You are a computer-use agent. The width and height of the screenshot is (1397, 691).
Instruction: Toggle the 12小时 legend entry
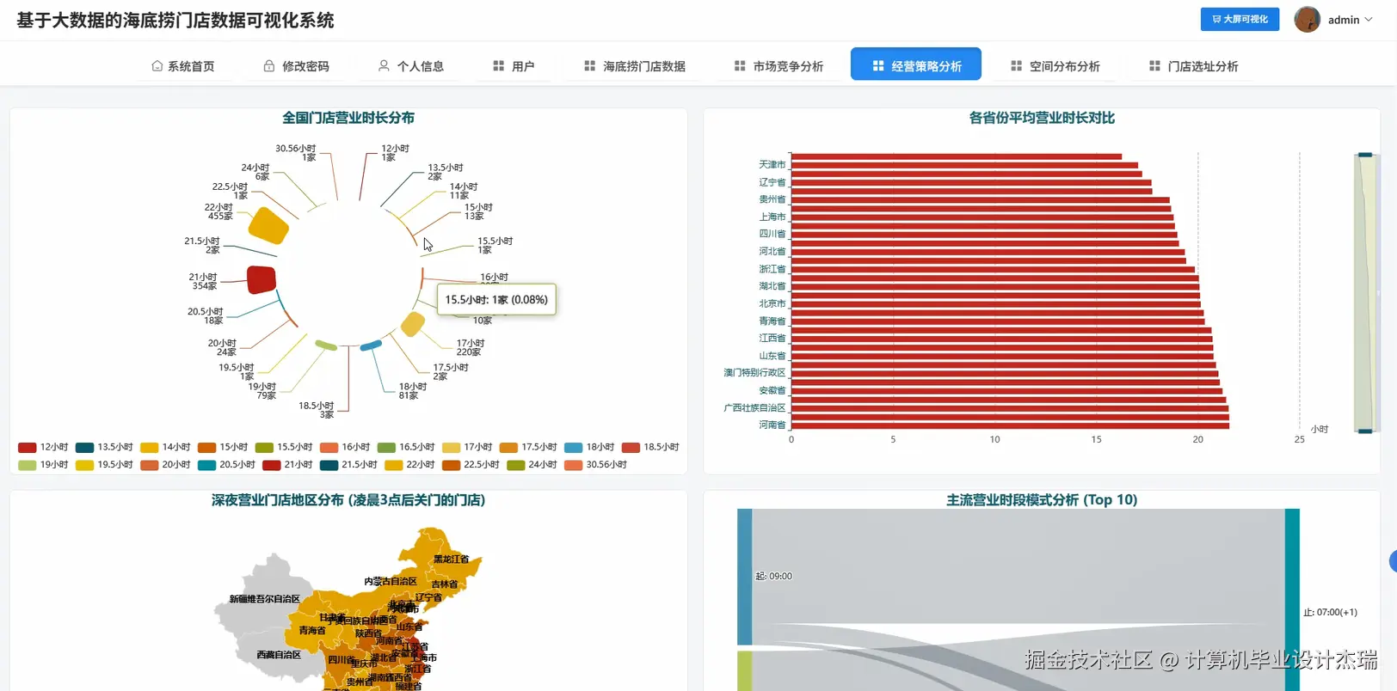(43, 447)
